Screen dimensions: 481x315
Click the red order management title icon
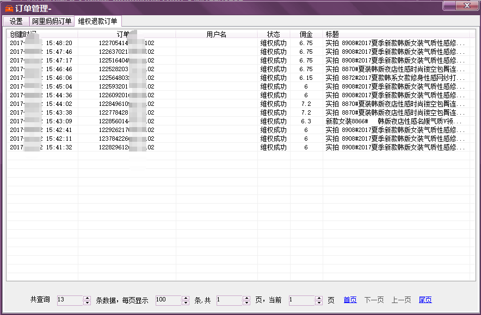[x=9, y=8]
